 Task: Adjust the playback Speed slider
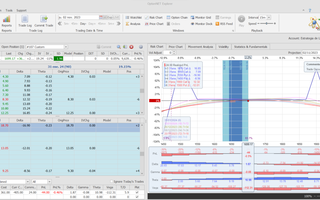pyautogui.click(x=267, y=24)
